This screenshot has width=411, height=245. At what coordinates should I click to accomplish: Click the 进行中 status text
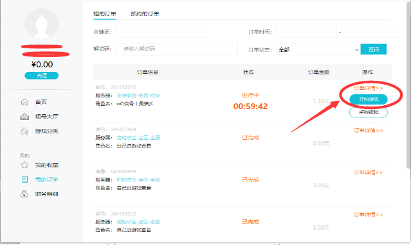click(x=250, y=95)
